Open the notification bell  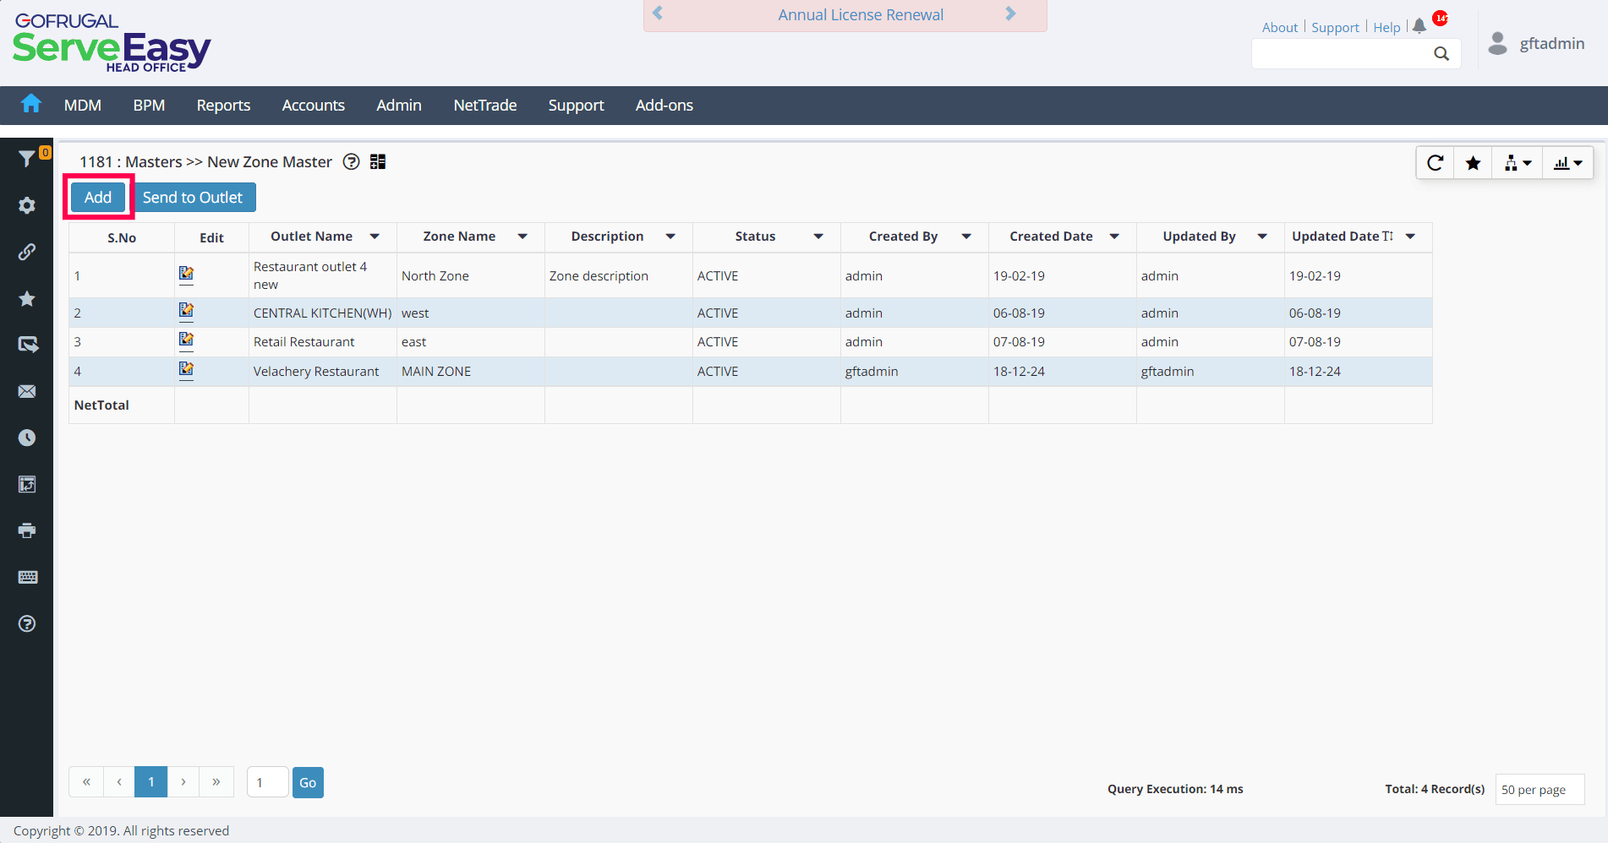[1419, 26]
